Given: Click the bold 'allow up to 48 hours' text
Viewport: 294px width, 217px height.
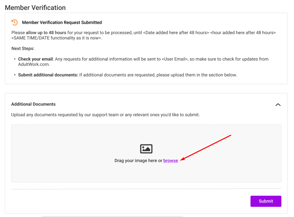Looking at the screenshot, I should click(x=46, y=33).
